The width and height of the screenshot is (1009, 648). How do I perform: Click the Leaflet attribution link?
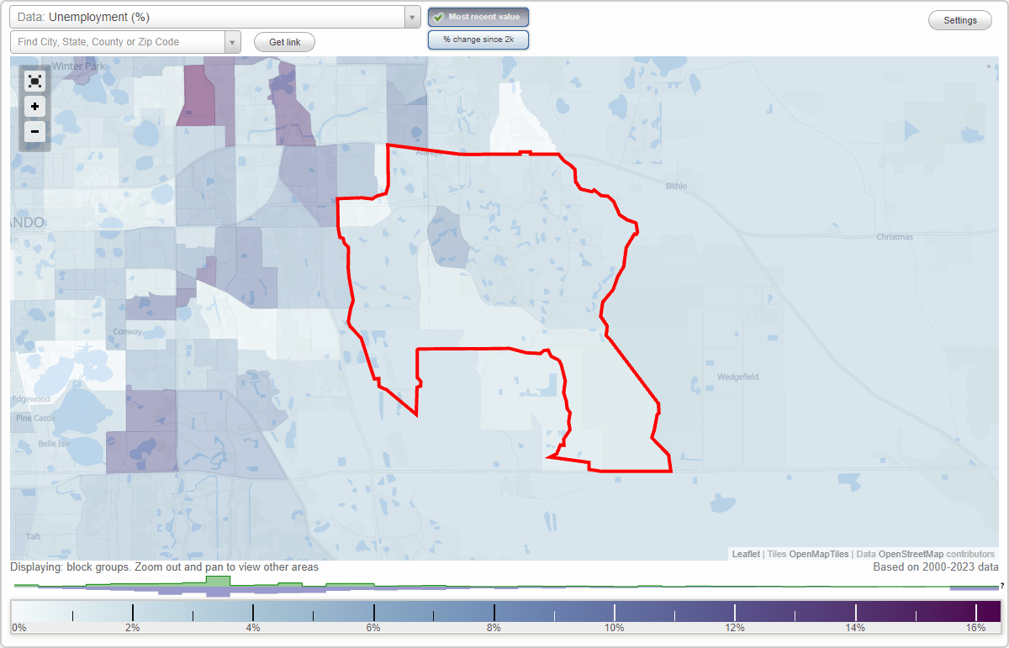[x=745, y=554]
